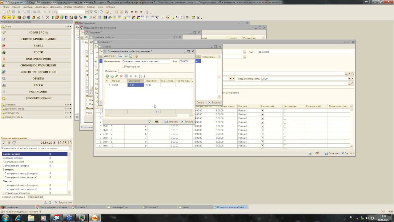The height and width of the screenshot is (222, 394).
Task: Toggle Исключение checkbox in first schedule row
Action: coord(285,110)
